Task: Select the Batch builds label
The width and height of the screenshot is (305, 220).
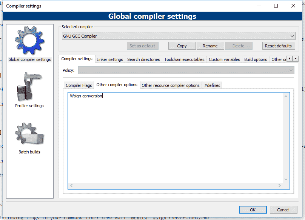Action: [29, 152]
